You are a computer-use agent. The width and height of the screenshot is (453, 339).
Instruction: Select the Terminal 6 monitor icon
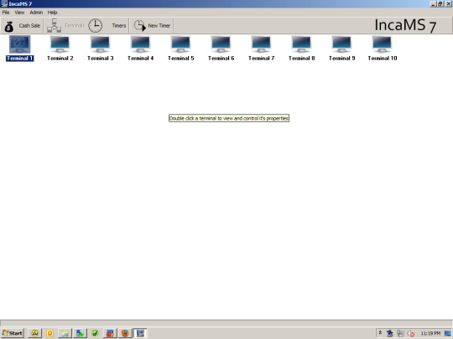(221, 44)
